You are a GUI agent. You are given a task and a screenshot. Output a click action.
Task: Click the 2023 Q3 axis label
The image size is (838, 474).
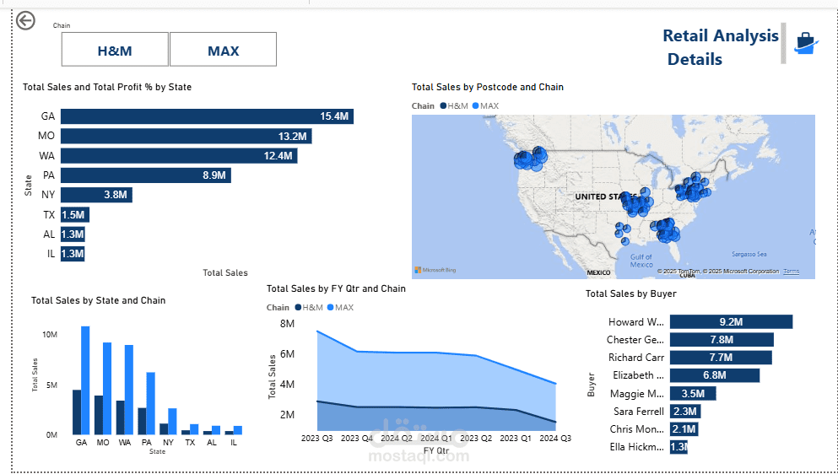click(x=317, y=439)
